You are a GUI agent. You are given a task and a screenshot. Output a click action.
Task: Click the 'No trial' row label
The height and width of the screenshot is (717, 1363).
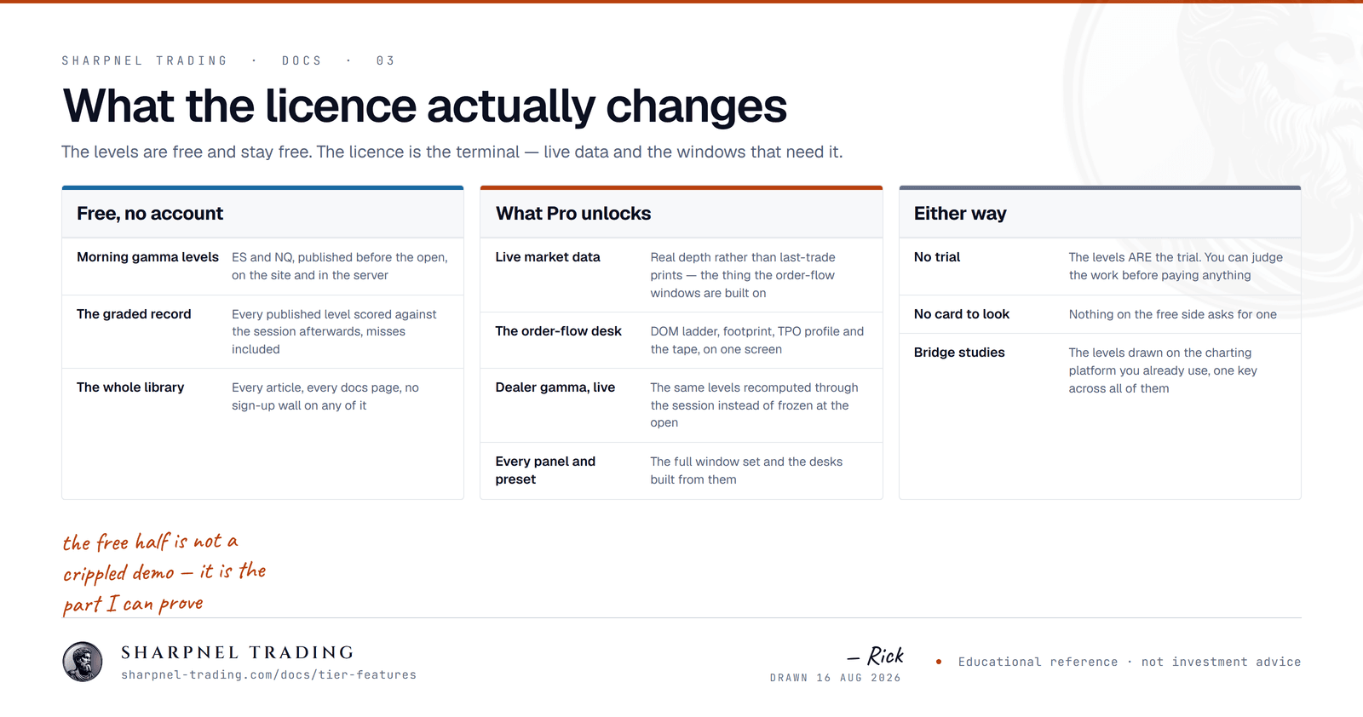click(937, 257)
